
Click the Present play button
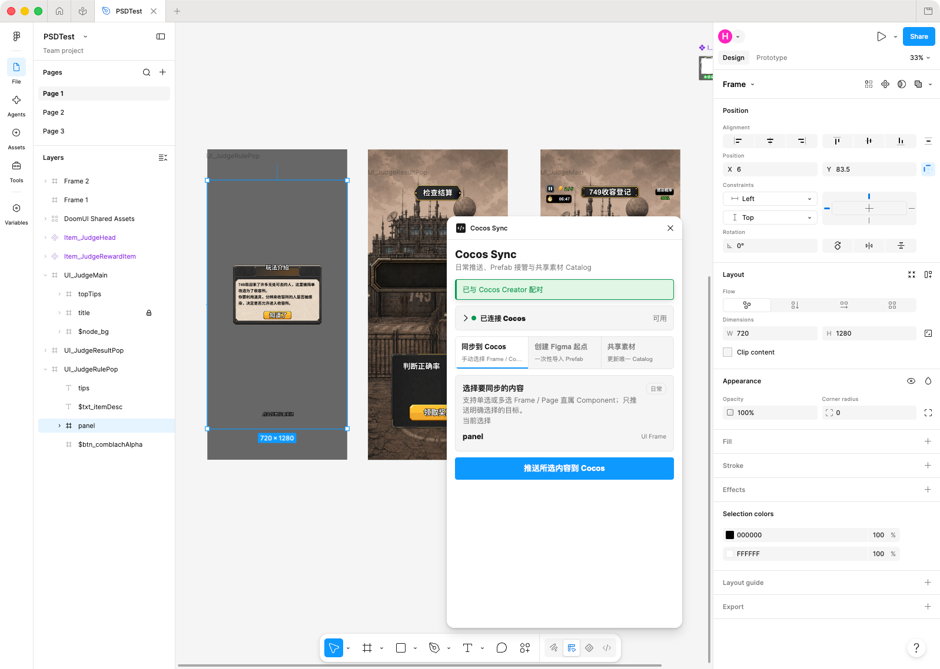(881, 36)
